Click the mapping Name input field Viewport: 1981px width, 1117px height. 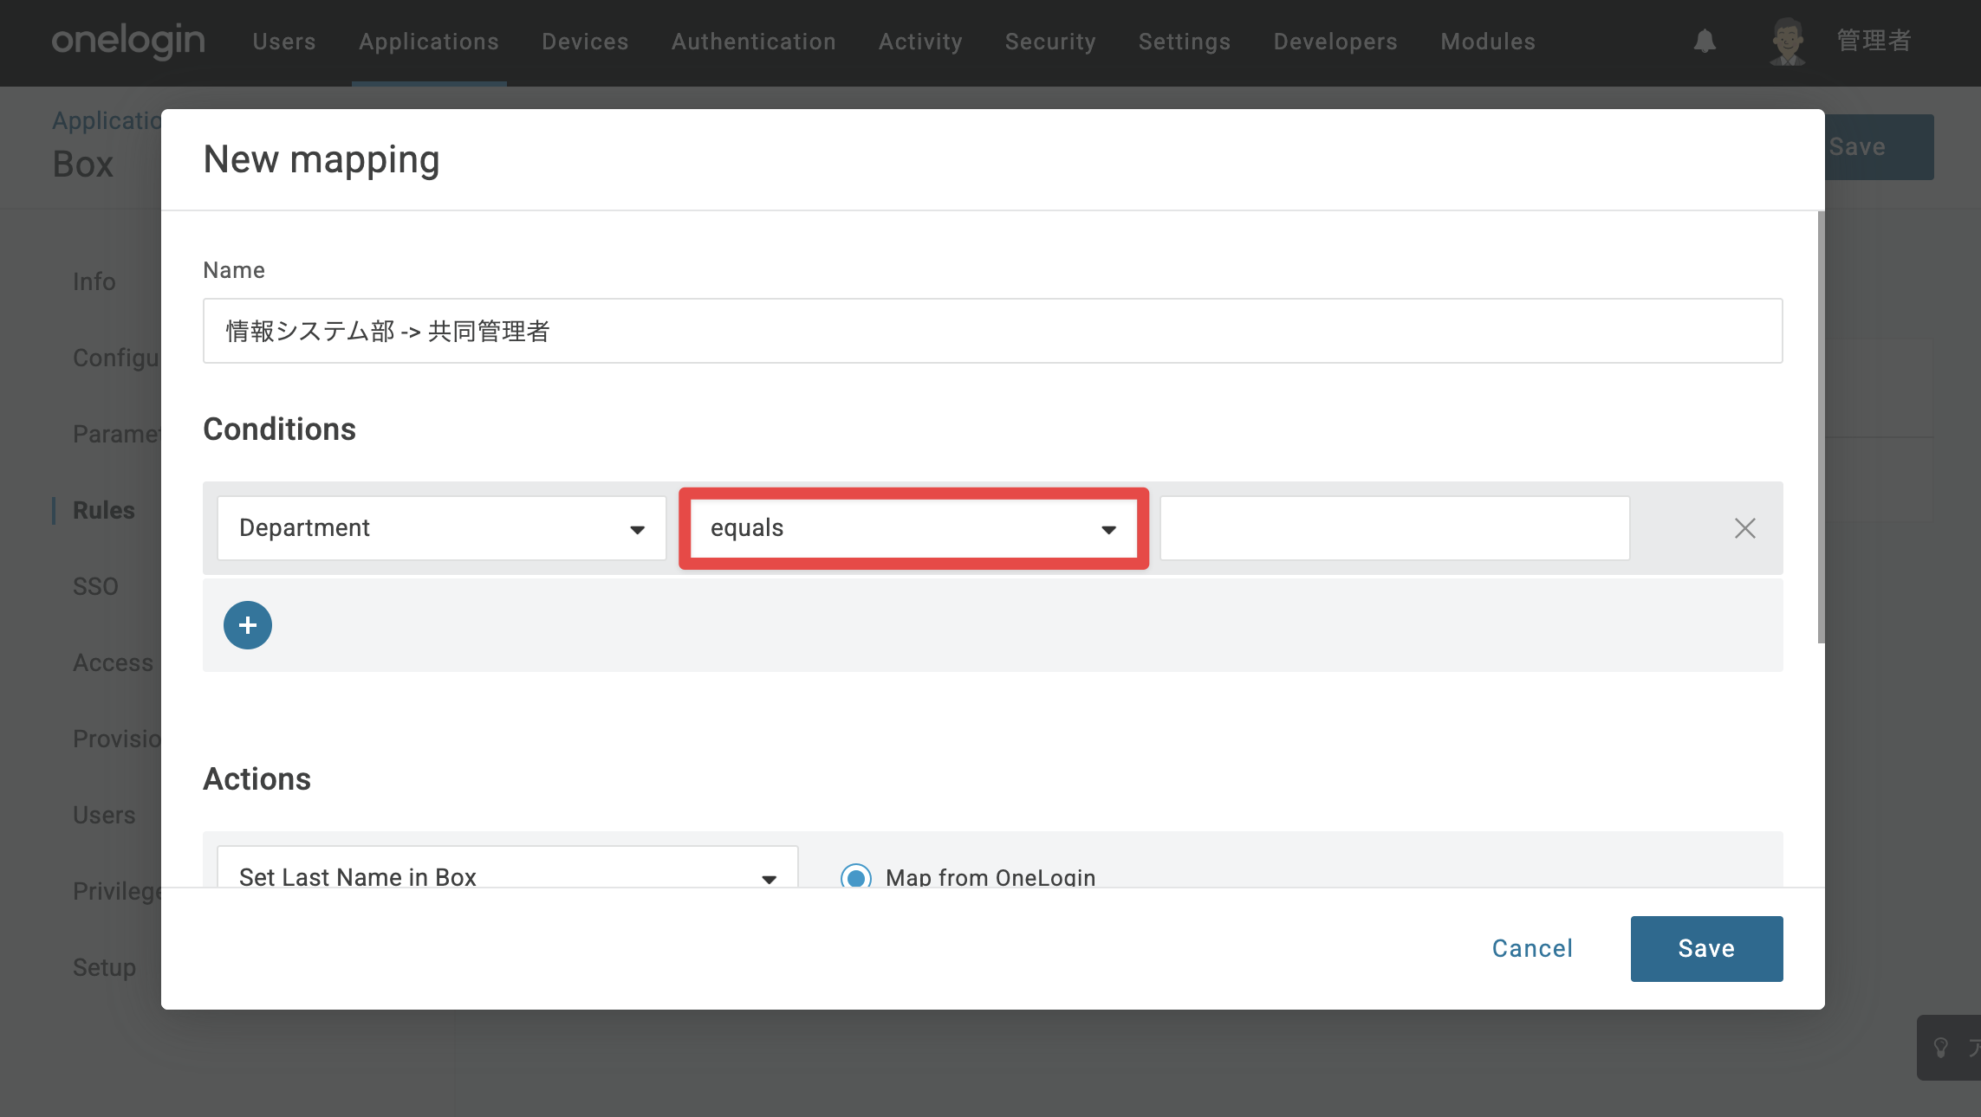click(x=993, y=331)
